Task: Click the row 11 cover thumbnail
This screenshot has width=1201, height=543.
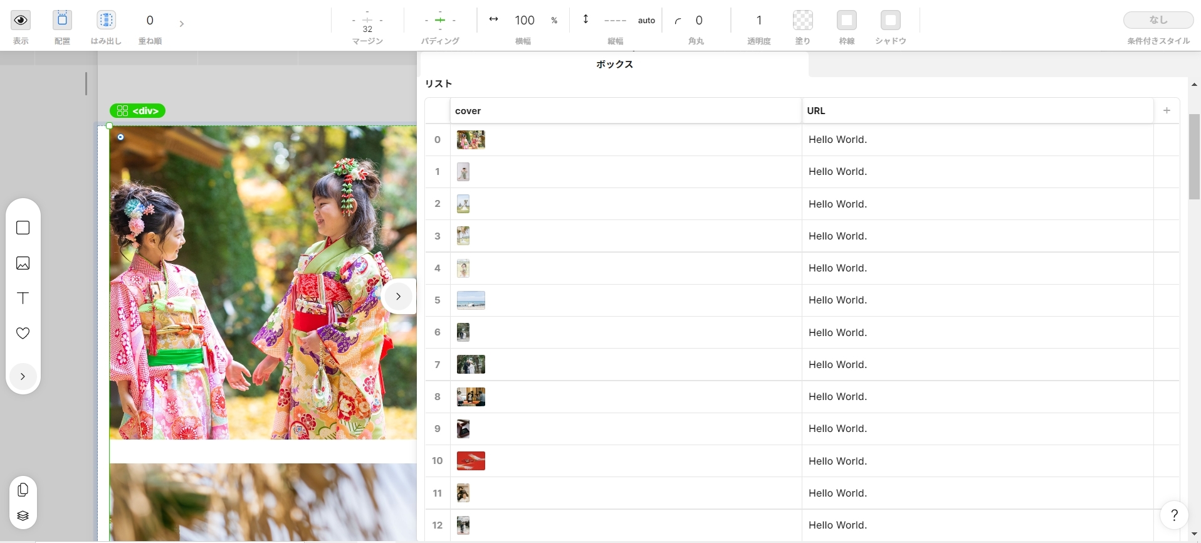Action: pos(463,493)
